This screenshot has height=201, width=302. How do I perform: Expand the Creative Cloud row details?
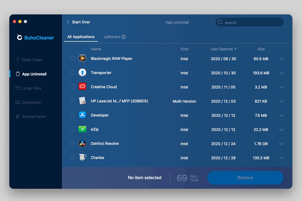[281, 87]
